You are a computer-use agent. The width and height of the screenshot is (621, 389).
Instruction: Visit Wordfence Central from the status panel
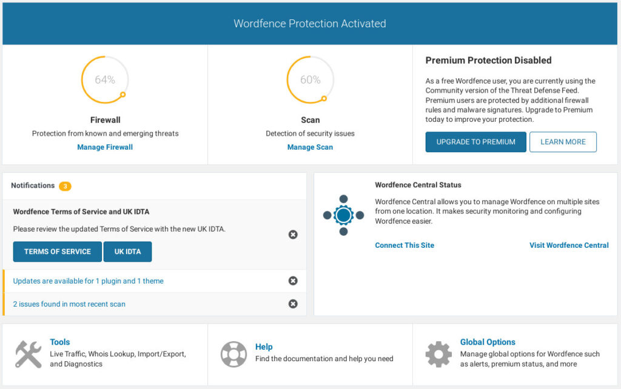568,245
